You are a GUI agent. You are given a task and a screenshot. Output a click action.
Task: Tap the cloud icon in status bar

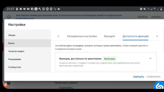click(x=59, y=9)
